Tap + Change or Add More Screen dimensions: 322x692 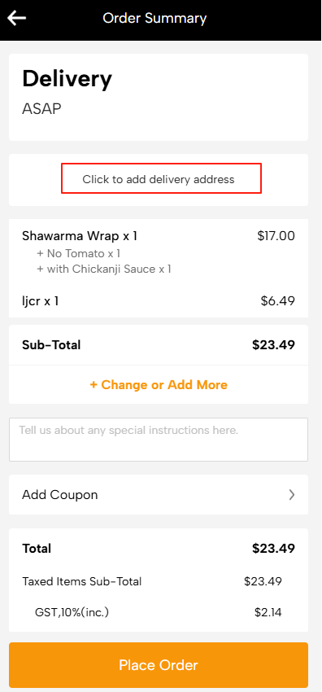pyautogui.click(x=159, y=385)
